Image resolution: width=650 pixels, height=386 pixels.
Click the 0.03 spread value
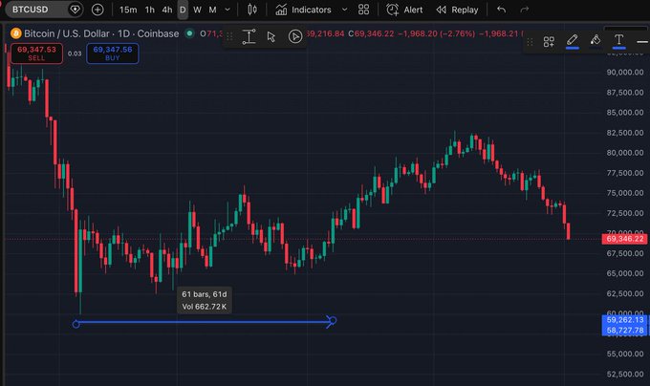[75, 54]
